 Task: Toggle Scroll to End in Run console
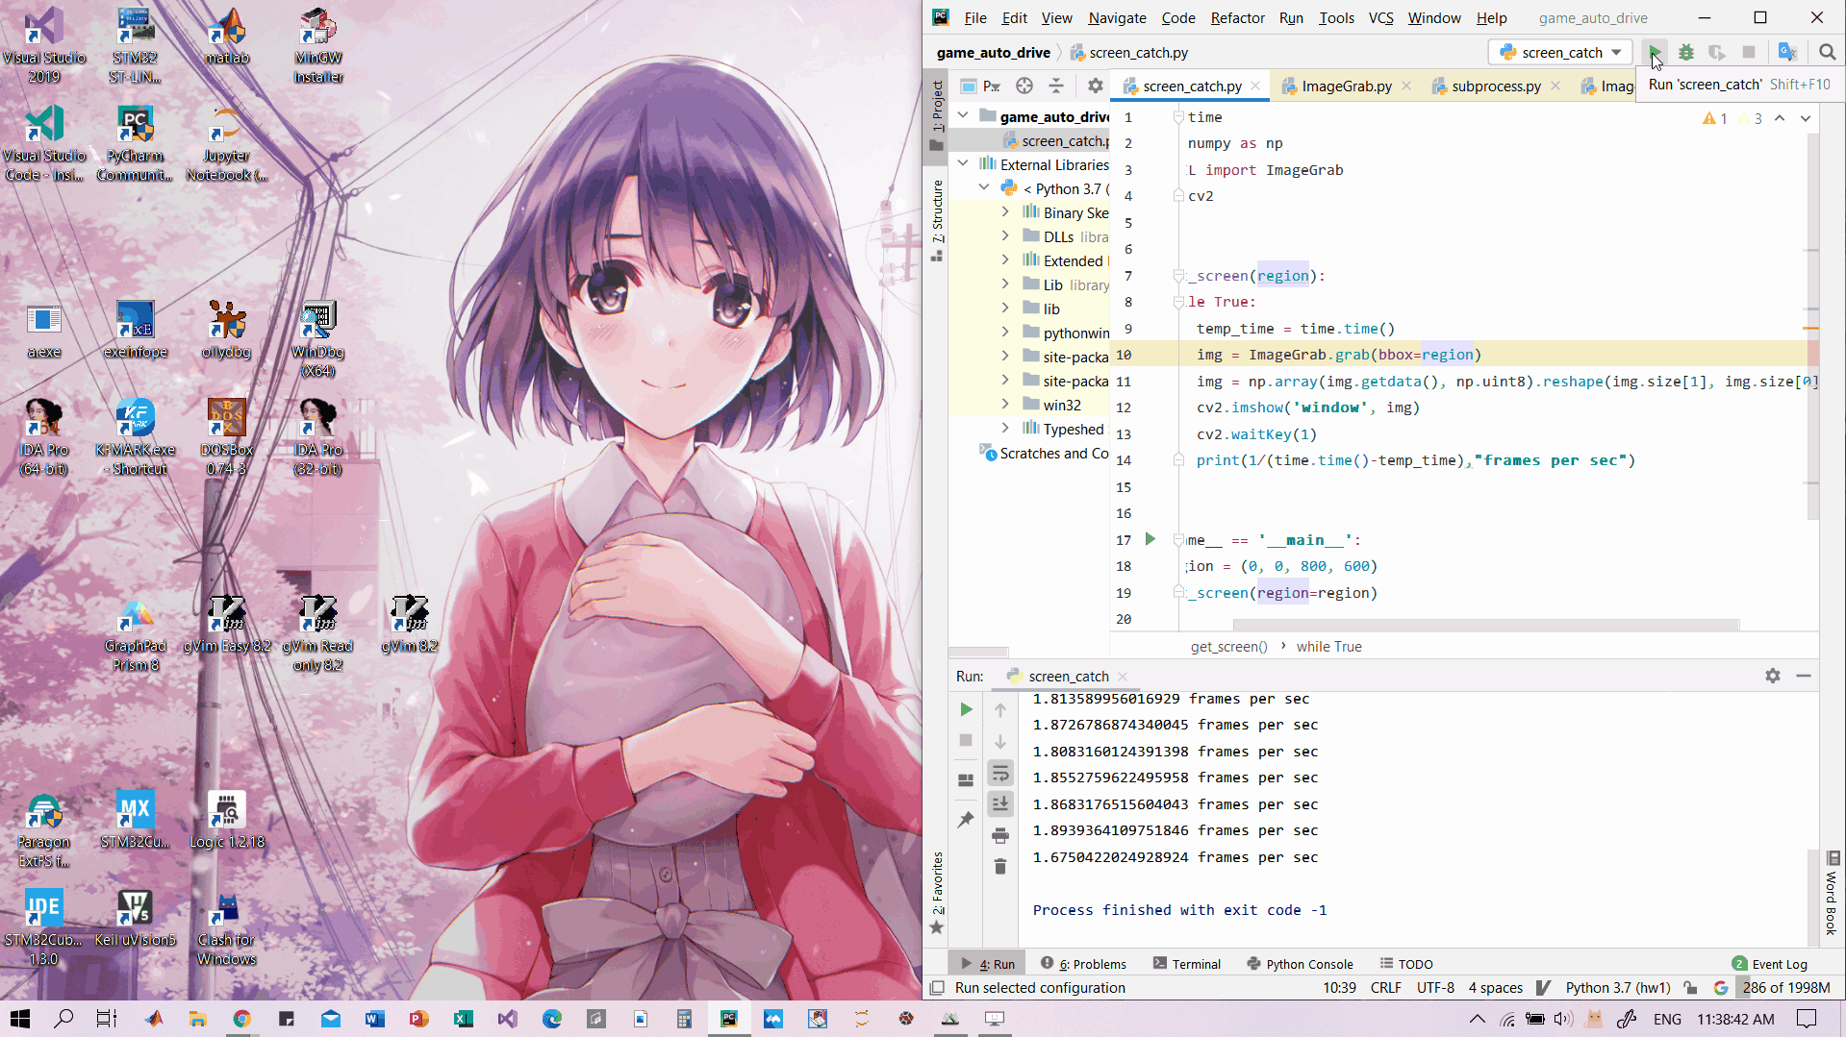coord(1000,803)
